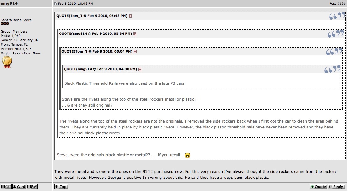Reply to the post with Reply button
Viewport: 348px width, 191px height.
click(x=336, y=187)
